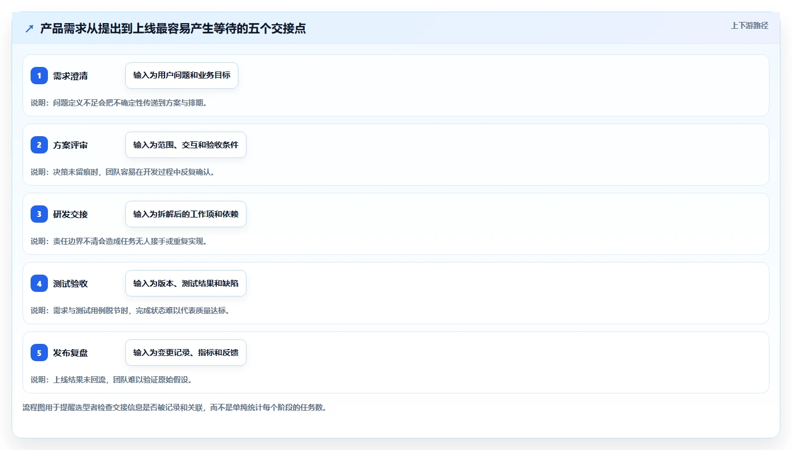Screen dimensions: 792x450
Task: Click the note about 上线结果未回流
Action: pos(111,380)
